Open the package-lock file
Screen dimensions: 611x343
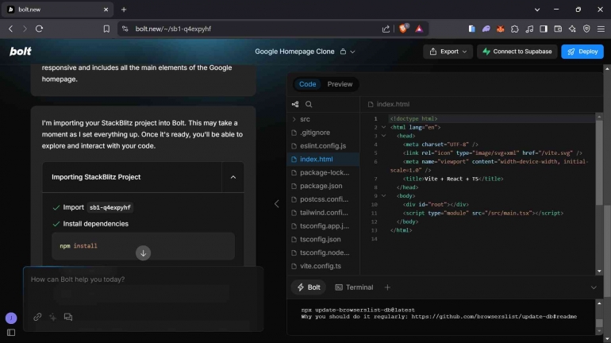pos(324,172)
